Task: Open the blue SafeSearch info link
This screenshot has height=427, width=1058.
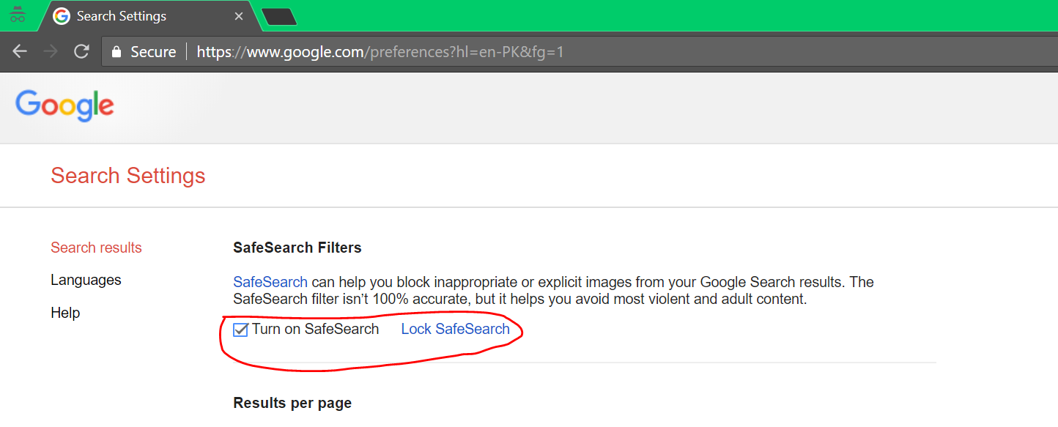Action: [270, 282]
